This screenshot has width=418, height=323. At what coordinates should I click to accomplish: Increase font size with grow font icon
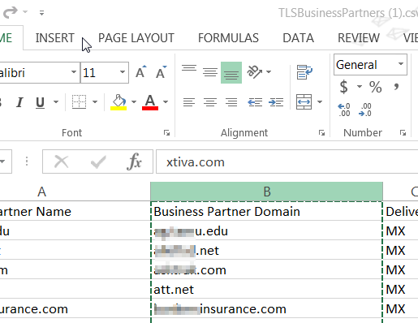141,72
